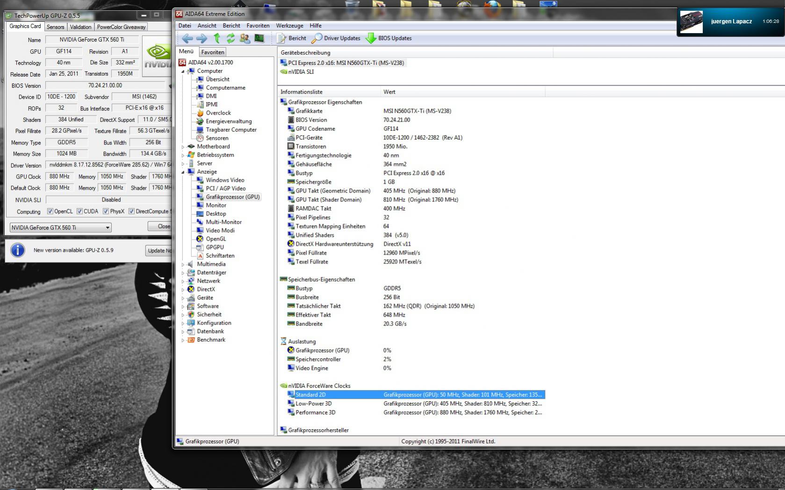Viewport: 785px width, 490px height.
Task: Collapse the Anzeige tree node
Action: [183, 172]
